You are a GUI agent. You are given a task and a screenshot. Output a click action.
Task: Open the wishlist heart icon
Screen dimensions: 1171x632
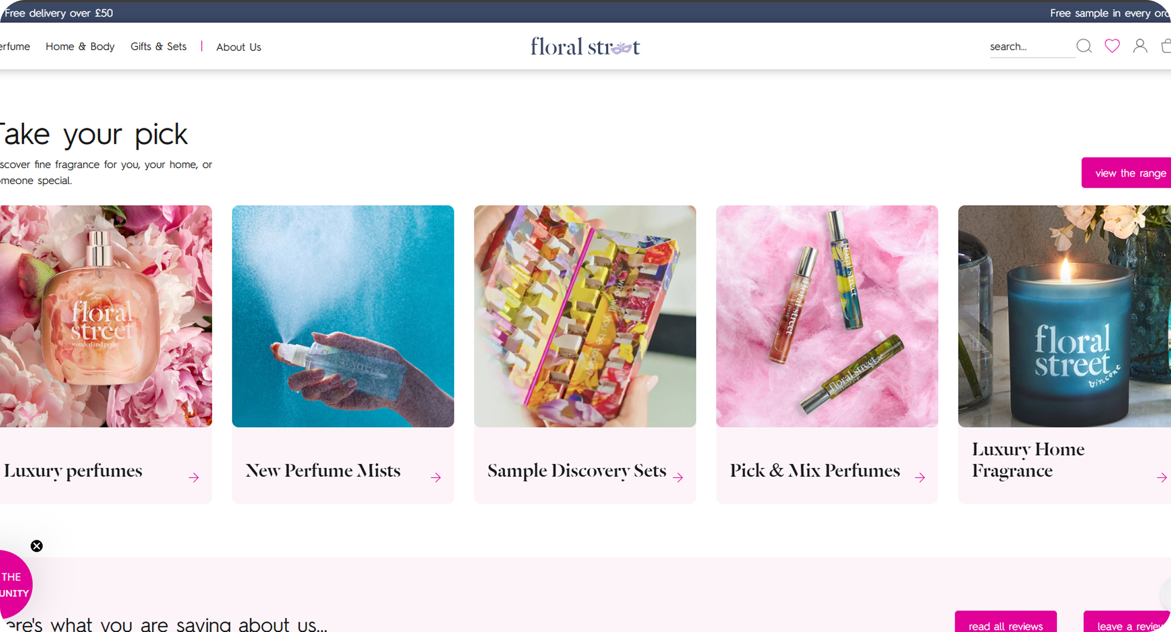coord(1112,46)
